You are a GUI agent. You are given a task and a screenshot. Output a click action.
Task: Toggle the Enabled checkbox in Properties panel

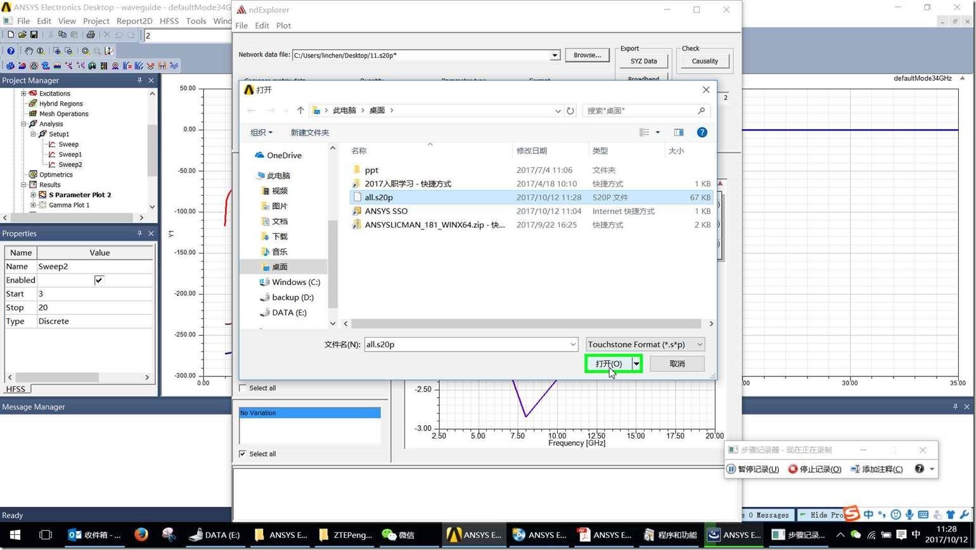[x=99, y=280]
